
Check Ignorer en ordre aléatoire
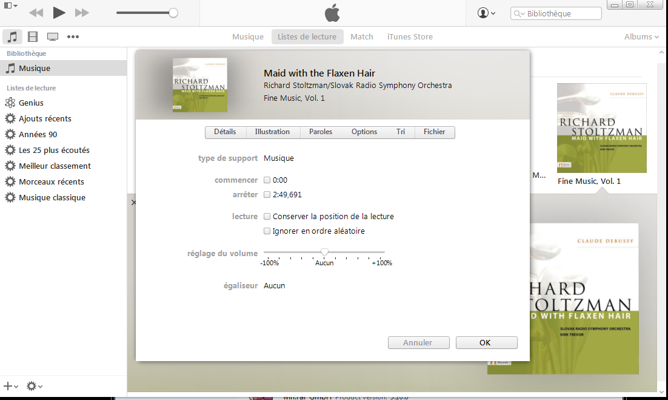[267, 231]
